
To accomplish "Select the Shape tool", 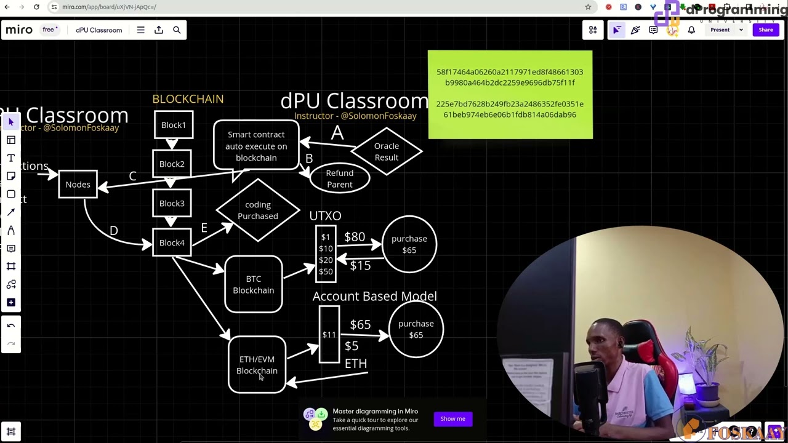I will point(11,194).
